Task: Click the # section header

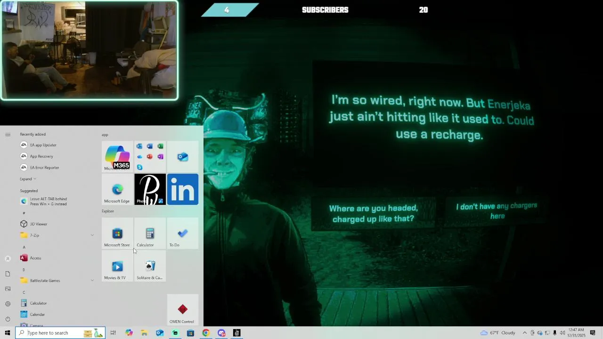Action: click(x=24, y=213)
